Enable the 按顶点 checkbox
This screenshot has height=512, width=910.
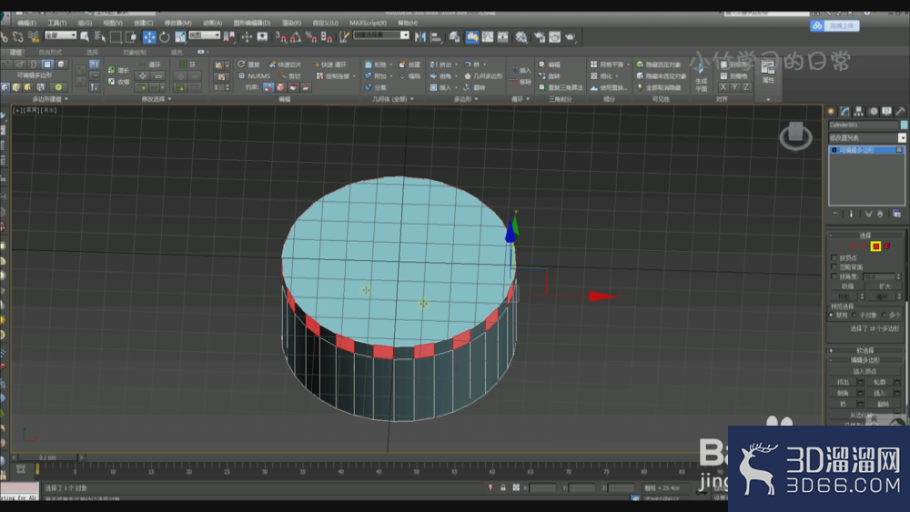tap(834, 257)
